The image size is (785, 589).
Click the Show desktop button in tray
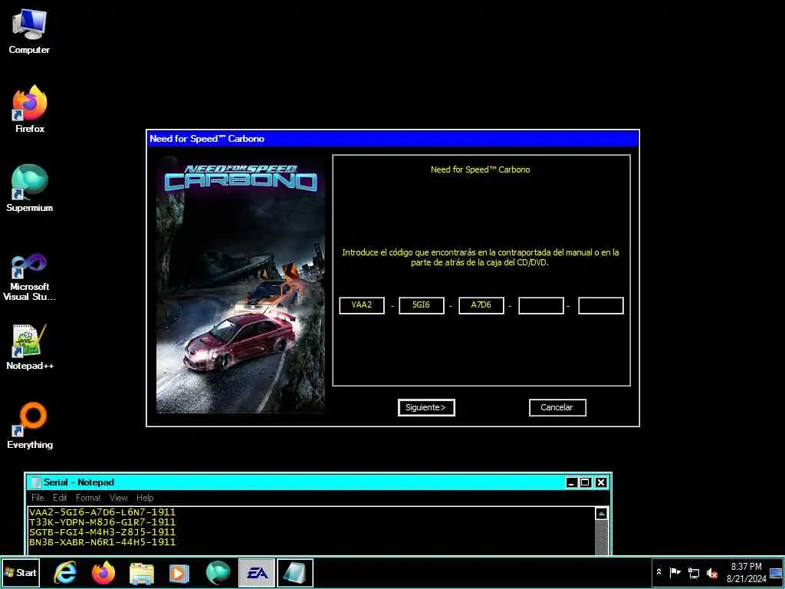click(x=776, y=572)
